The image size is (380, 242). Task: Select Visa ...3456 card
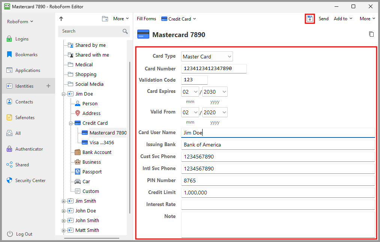(98, 142)
